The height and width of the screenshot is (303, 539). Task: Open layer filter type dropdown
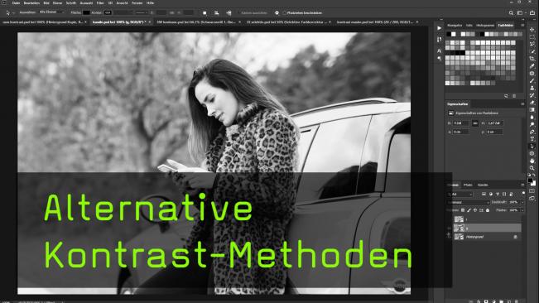pos(460,194)
